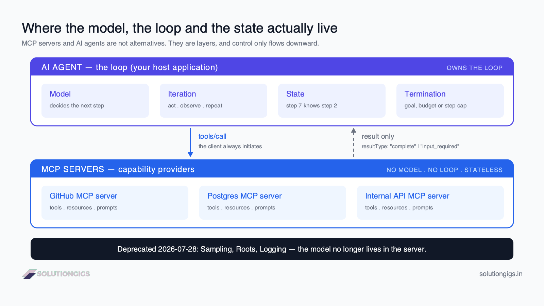The image size is (544, 306).
Task: Click the 'result only' label
Action: pyautogui.click(x=378, y=136)
